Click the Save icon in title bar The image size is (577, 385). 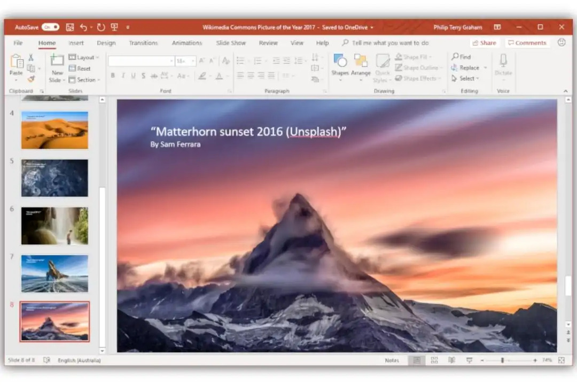tap(69, 27)
